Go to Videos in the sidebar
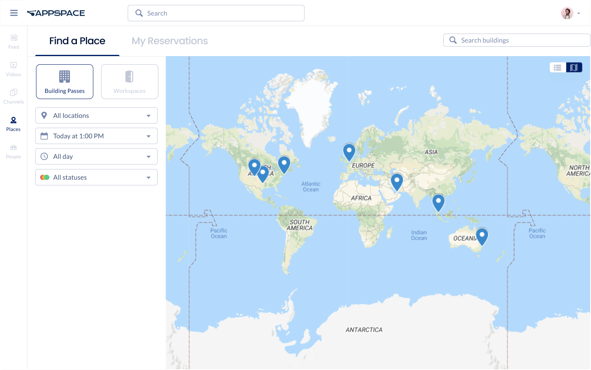This screenshot has height=370, width=591. pyautogui.click(x=14, y=69)
